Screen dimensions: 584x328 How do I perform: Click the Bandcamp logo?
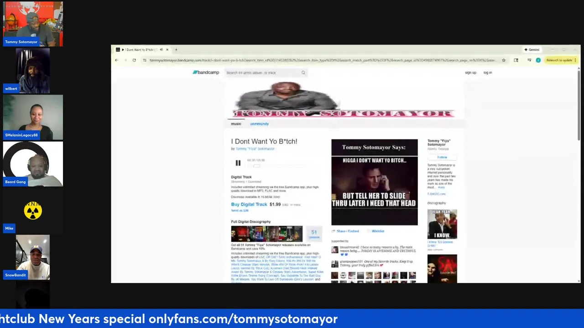tap(206, 72)
